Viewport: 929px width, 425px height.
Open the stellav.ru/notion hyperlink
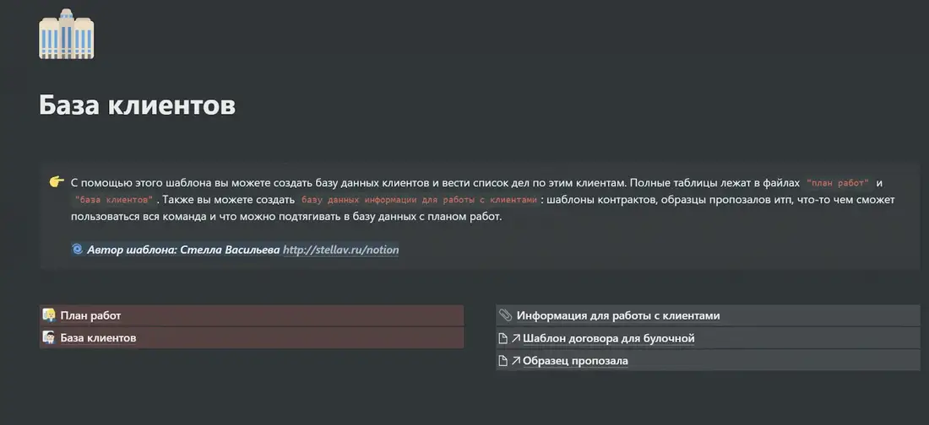tap(340, 250)
